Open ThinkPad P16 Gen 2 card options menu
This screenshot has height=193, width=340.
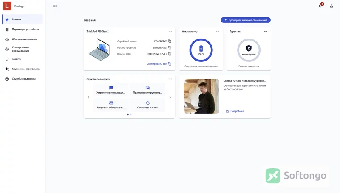point(170,31)
